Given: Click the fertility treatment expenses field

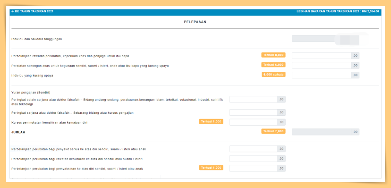Looking at the screenshot, I should click(253, 159).
